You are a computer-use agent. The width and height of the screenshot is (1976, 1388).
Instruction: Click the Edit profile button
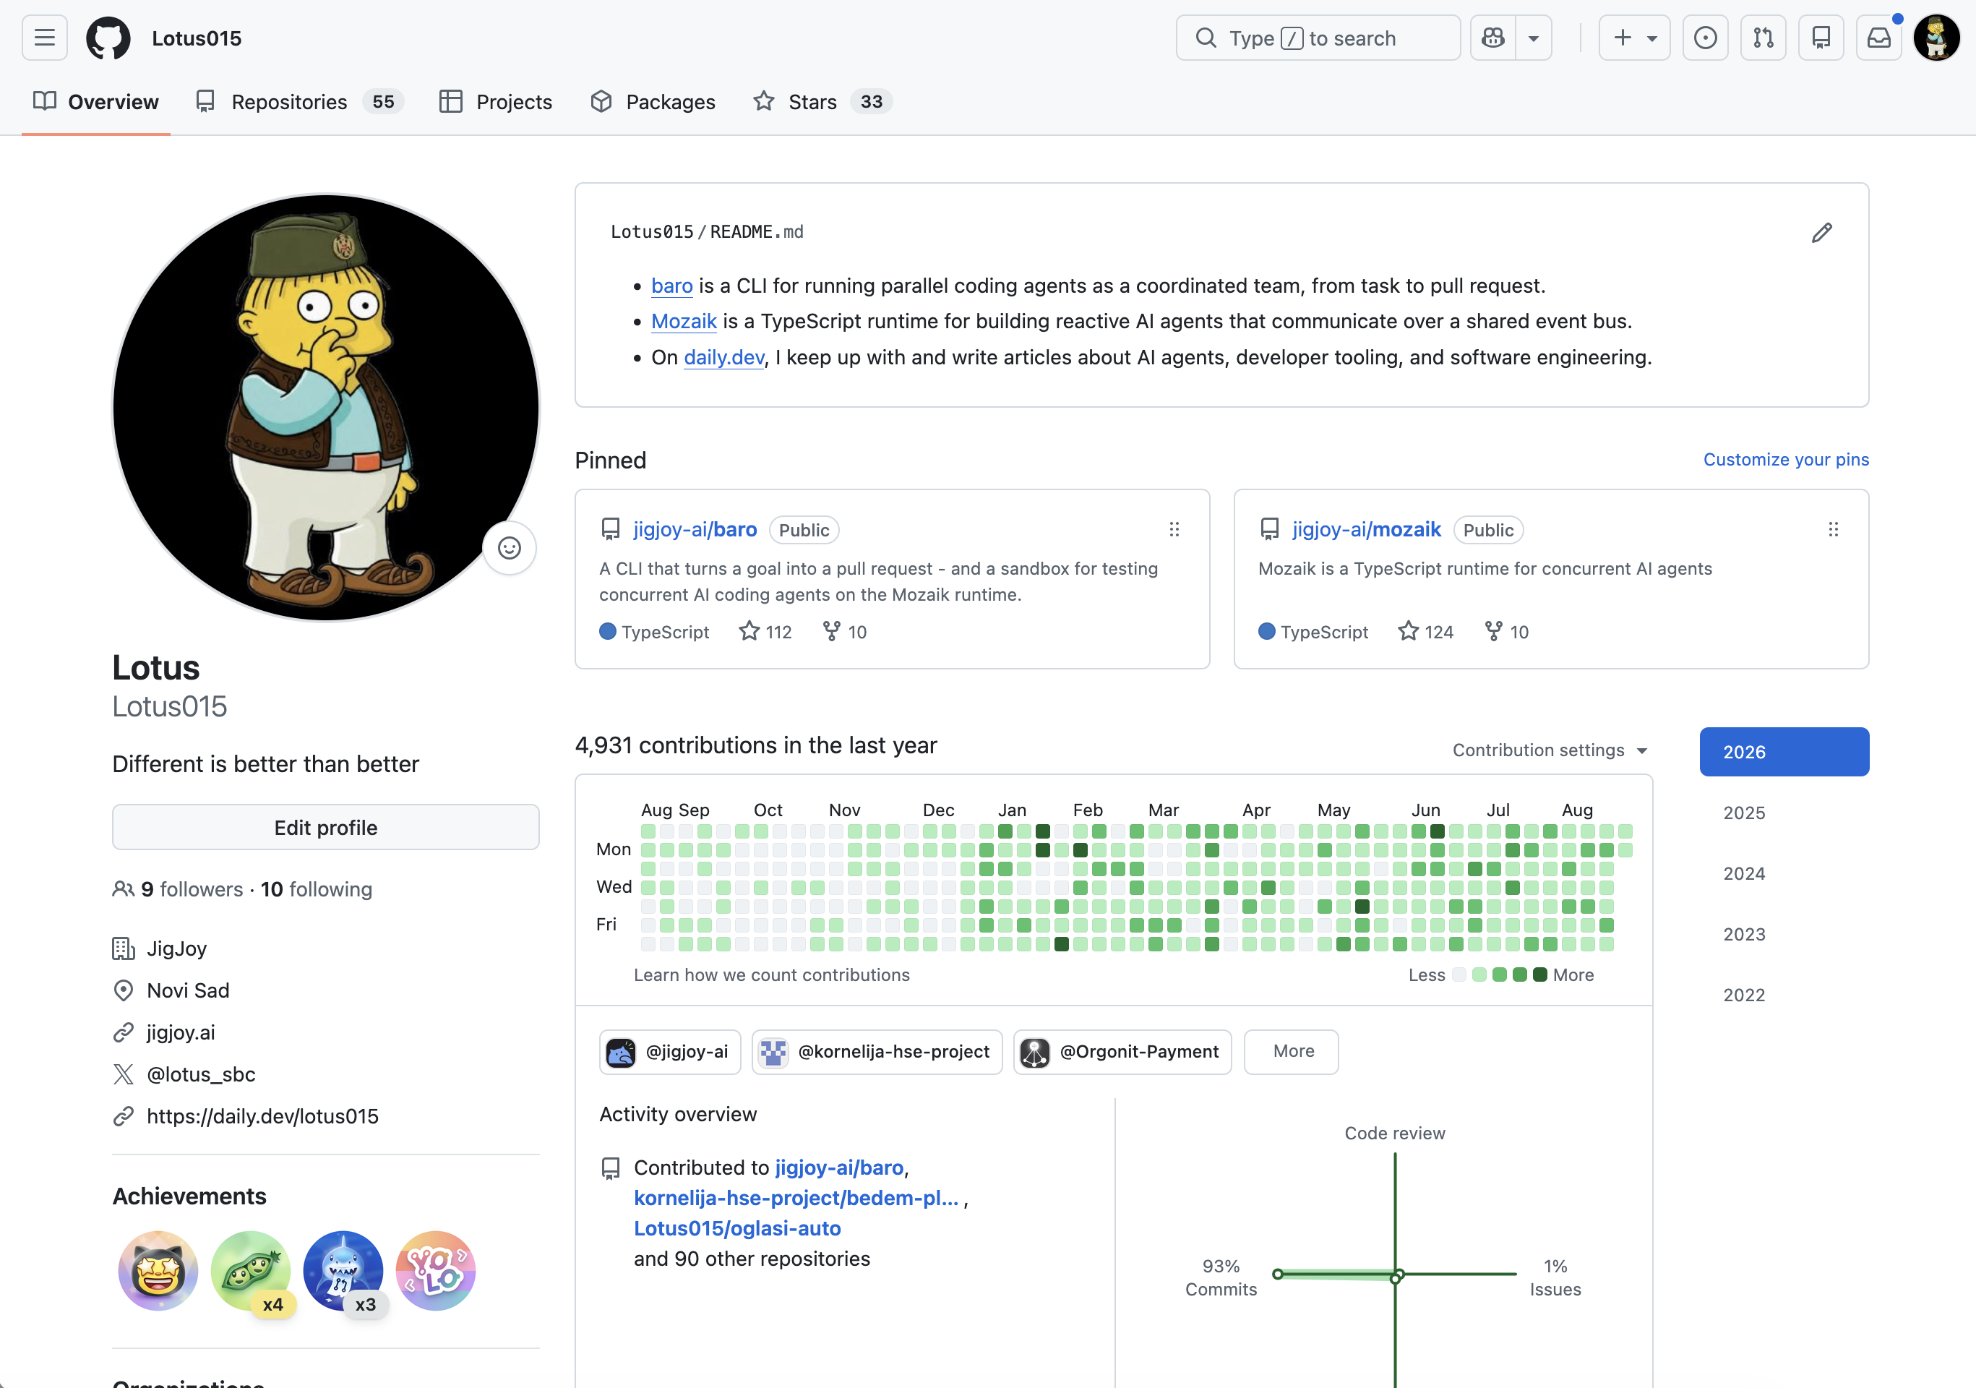(x=326, y=828)
